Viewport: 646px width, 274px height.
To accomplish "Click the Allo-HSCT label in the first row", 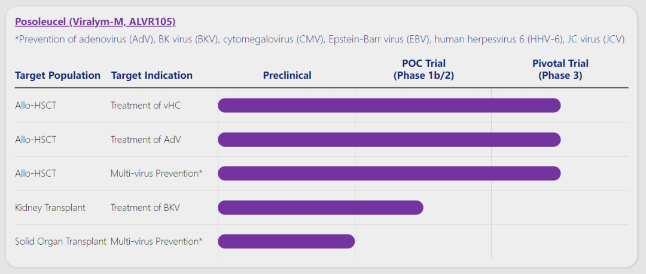I will (36, 106).
